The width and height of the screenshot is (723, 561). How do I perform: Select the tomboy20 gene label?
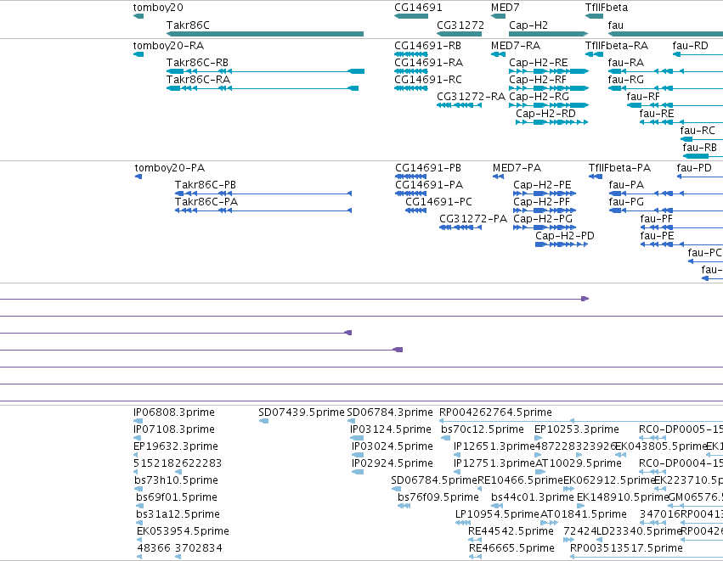pos(158,8)
